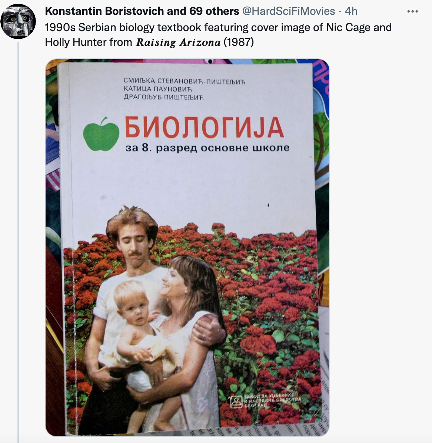
Task: Click the italic Raising Arizona title text
Action: pos(178,43)
